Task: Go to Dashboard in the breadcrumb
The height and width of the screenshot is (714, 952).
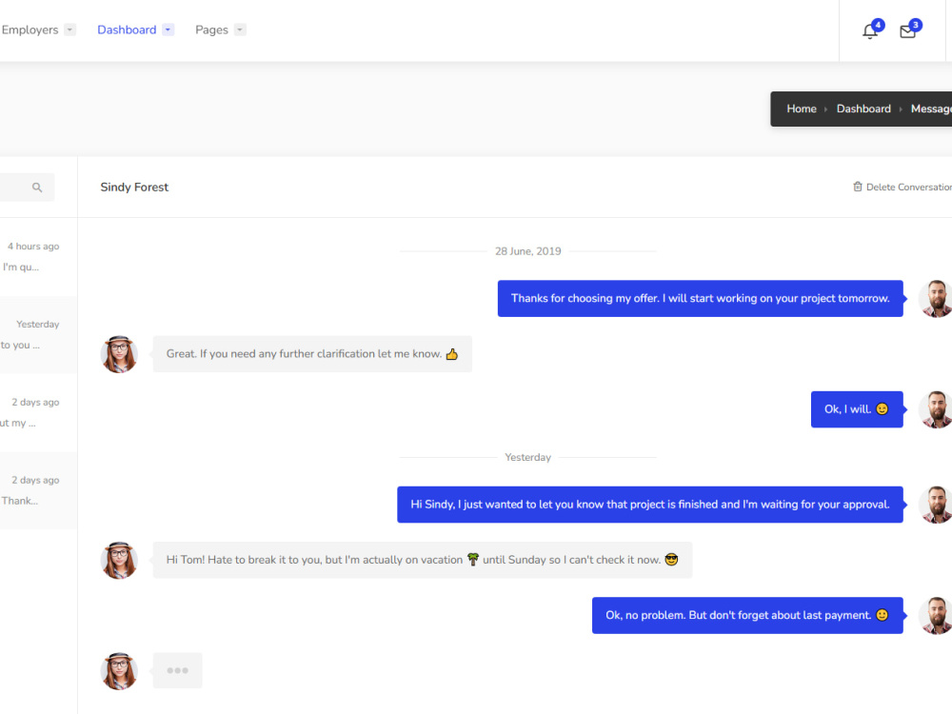Action: click(863, 109)
